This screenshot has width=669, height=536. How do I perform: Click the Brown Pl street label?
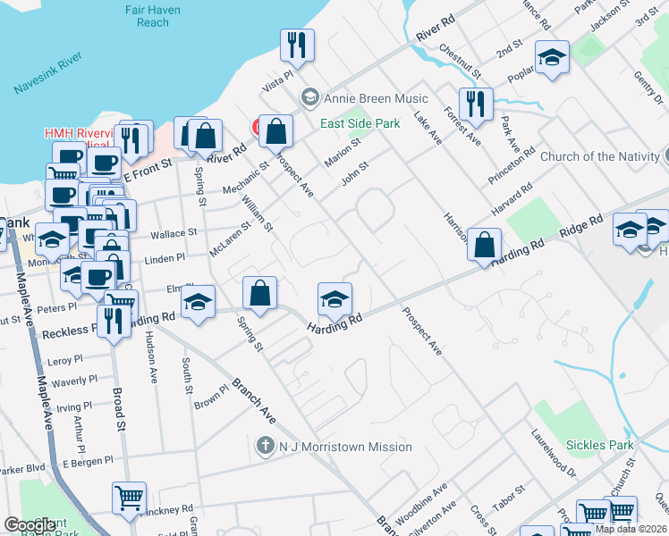point(211,398)
